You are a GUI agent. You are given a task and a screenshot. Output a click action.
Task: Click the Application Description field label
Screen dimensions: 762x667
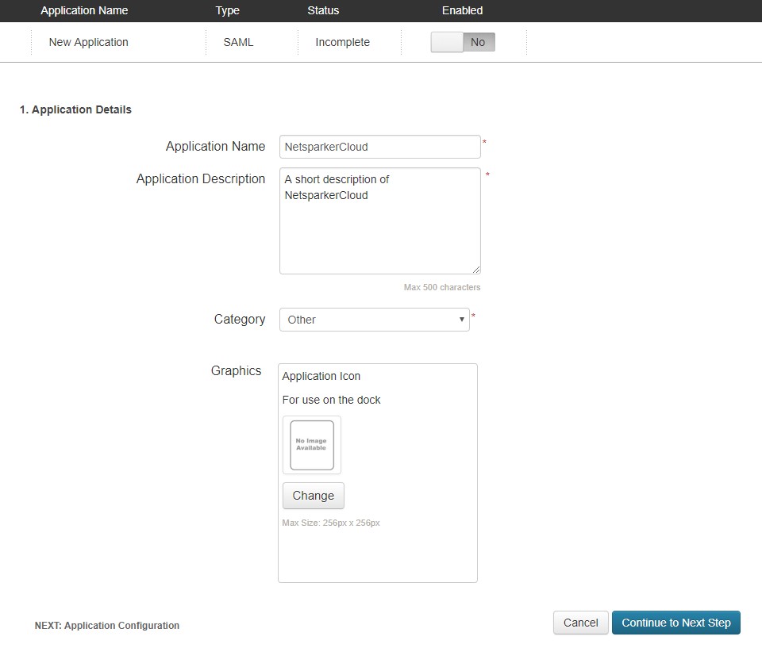(201, 179)
